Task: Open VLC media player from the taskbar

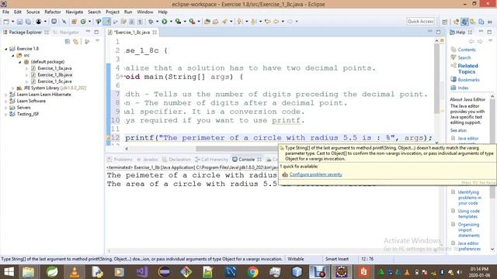Action: tap(75, 272)
